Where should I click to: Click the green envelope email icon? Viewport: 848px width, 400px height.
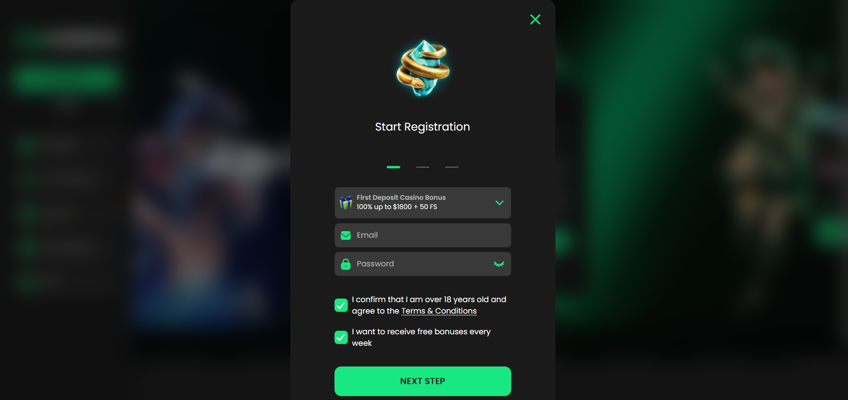(346, 236)
